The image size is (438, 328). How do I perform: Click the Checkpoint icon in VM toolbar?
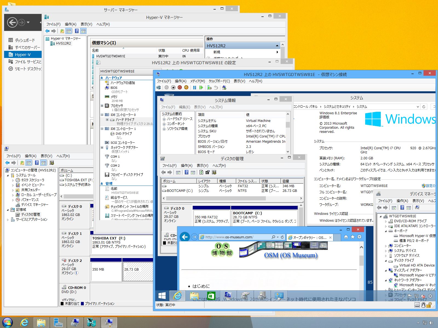(x=209, y=87)
